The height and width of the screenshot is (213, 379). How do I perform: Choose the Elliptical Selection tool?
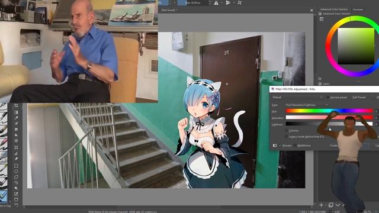point(16,172)
